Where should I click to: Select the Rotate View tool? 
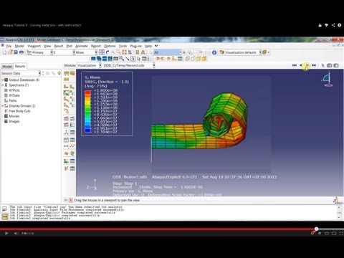click(x=107, y=52)
